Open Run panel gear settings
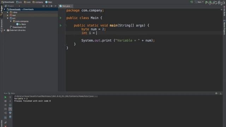This screenshot has height=127, width=226. [x=216, y=93]
